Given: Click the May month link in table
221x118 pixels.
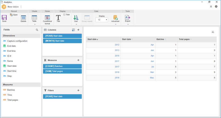Looking at the screenshot, I should click(152, 78).
